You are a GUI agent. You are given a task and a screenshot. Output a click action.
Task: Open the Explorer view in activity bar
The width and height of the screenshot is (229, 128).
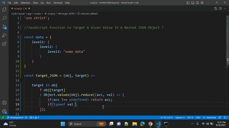[4, 10]
